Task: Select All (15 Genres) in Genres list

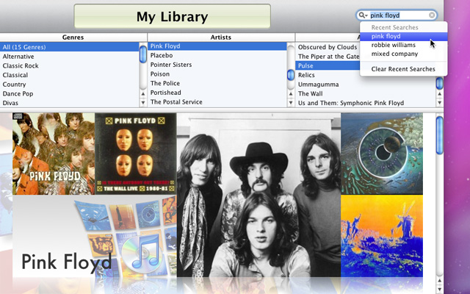Action: click(23, 46)
